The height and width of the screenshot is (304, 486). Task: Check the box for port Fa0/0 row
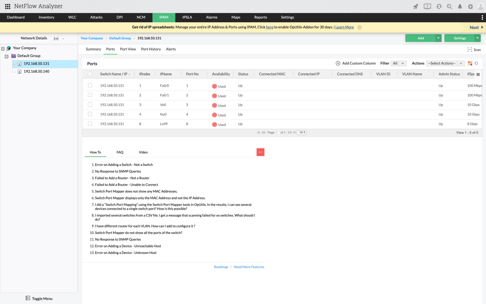pyautogui.click(x=90, y=85)
